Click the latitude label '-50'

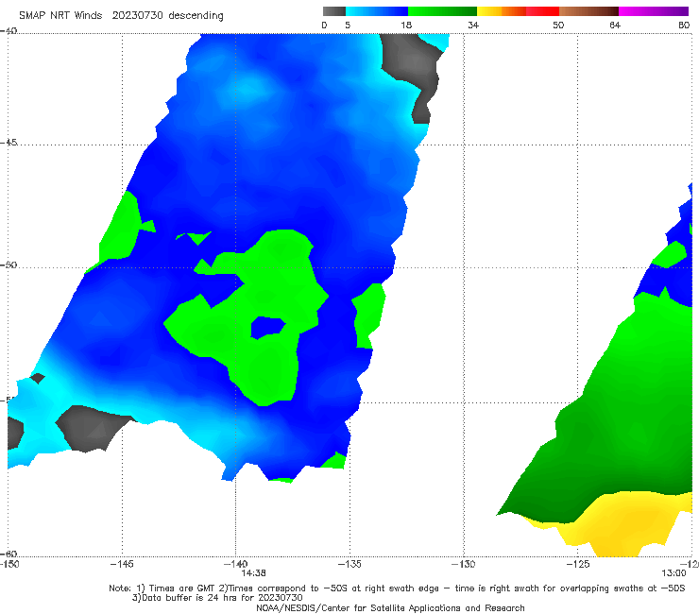click(x=9, y=264)
